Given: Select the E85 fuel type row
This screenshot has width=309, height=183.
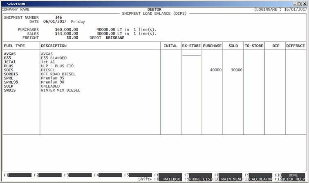Looking at the screenshot, I should [x=7, y=58].
